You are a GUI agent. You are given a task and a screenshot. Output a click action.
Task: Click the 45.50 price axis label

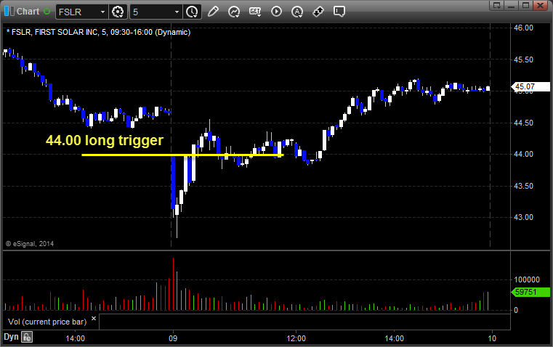(x=523, y=60)
